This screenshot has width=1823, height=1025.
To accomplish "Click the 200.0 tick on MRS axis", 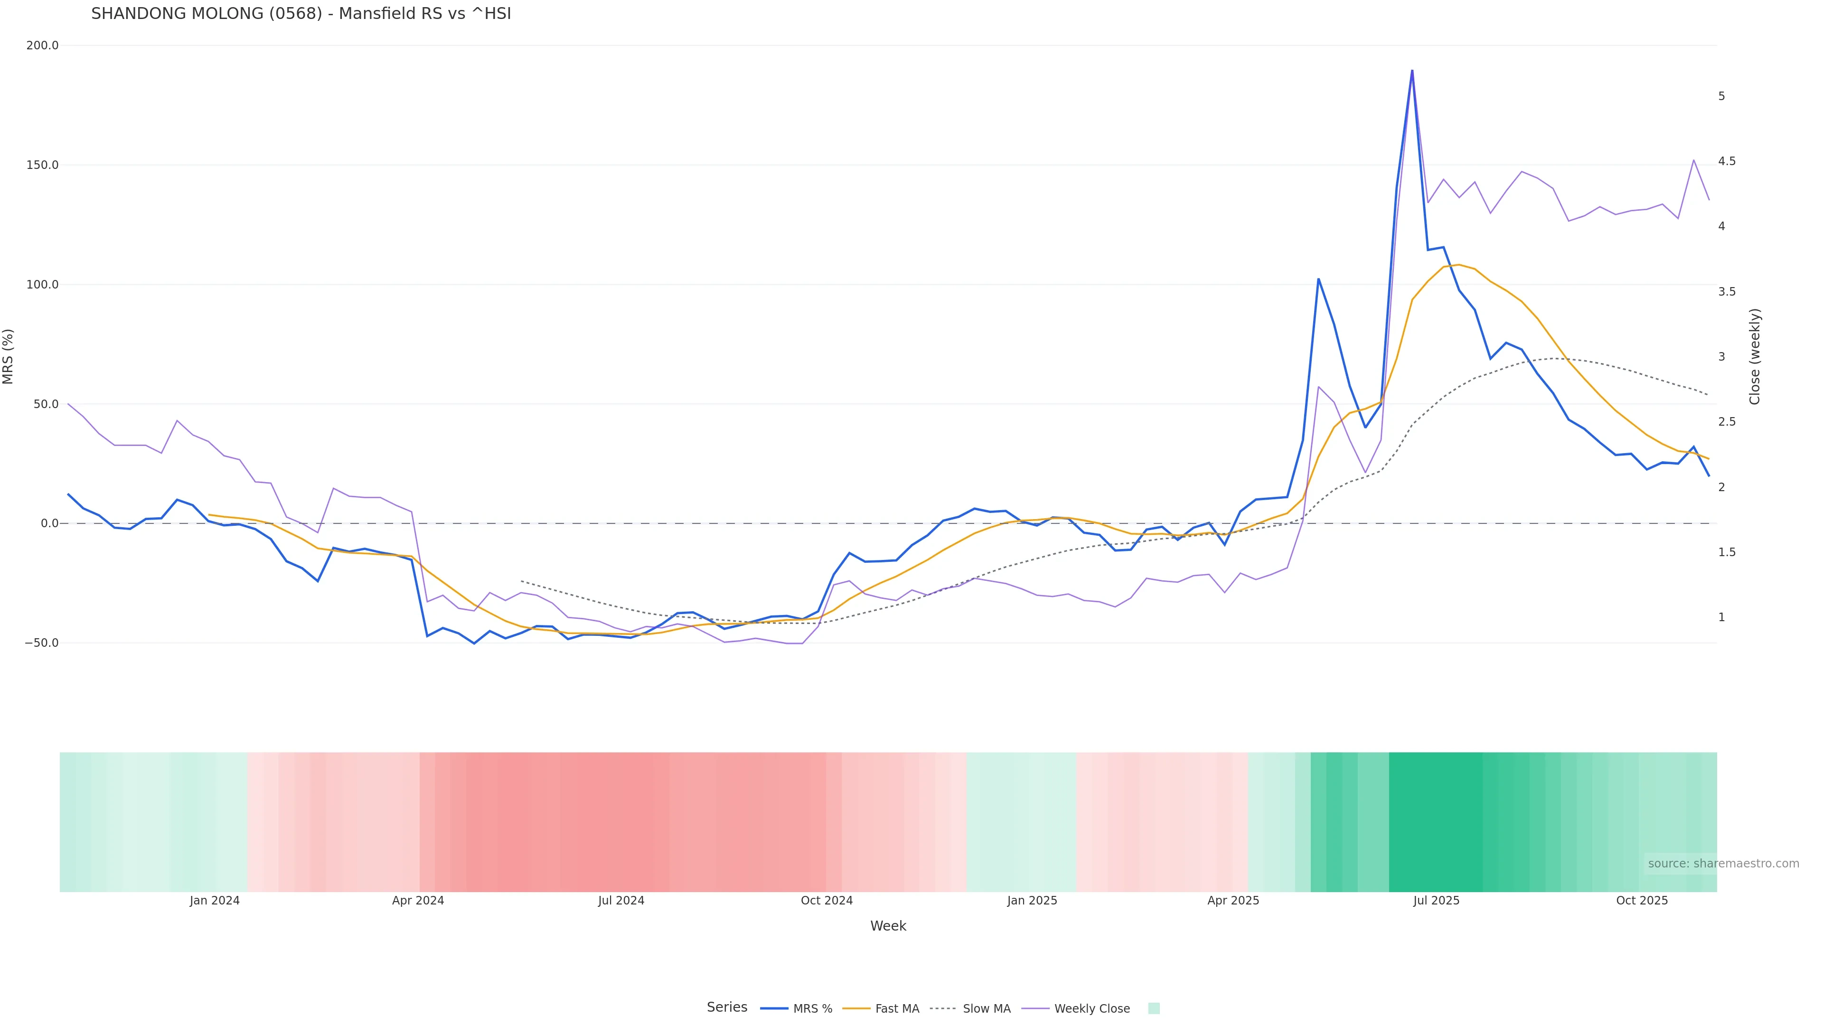I will coord(42,45).
